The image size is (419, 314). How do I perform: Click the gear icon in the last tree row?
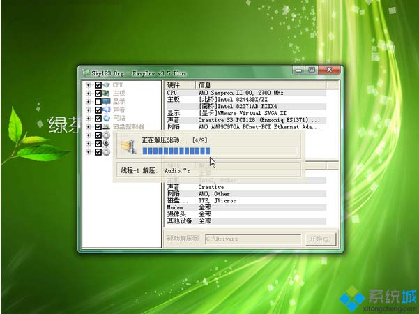[107, 152]
